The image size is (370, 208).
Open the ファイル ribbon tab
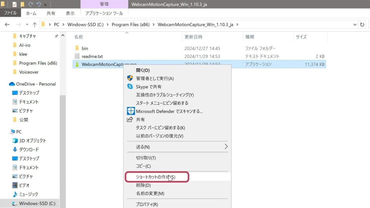point(11,13)
